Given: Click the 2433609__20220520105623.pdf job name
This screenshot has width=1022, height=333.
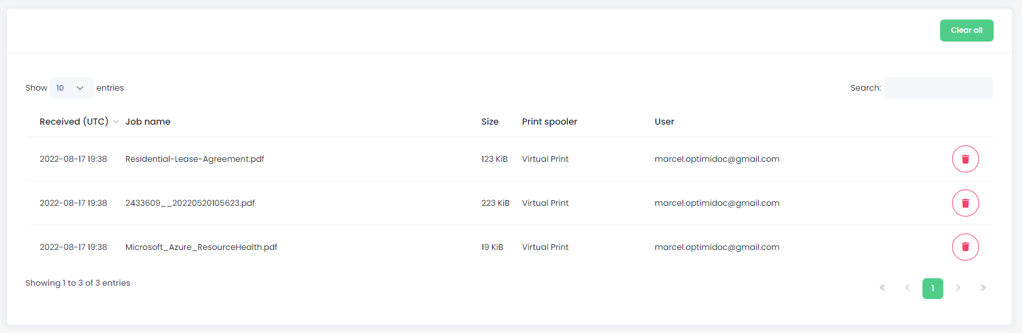Looking at the screenshot, I should point(190,203).
